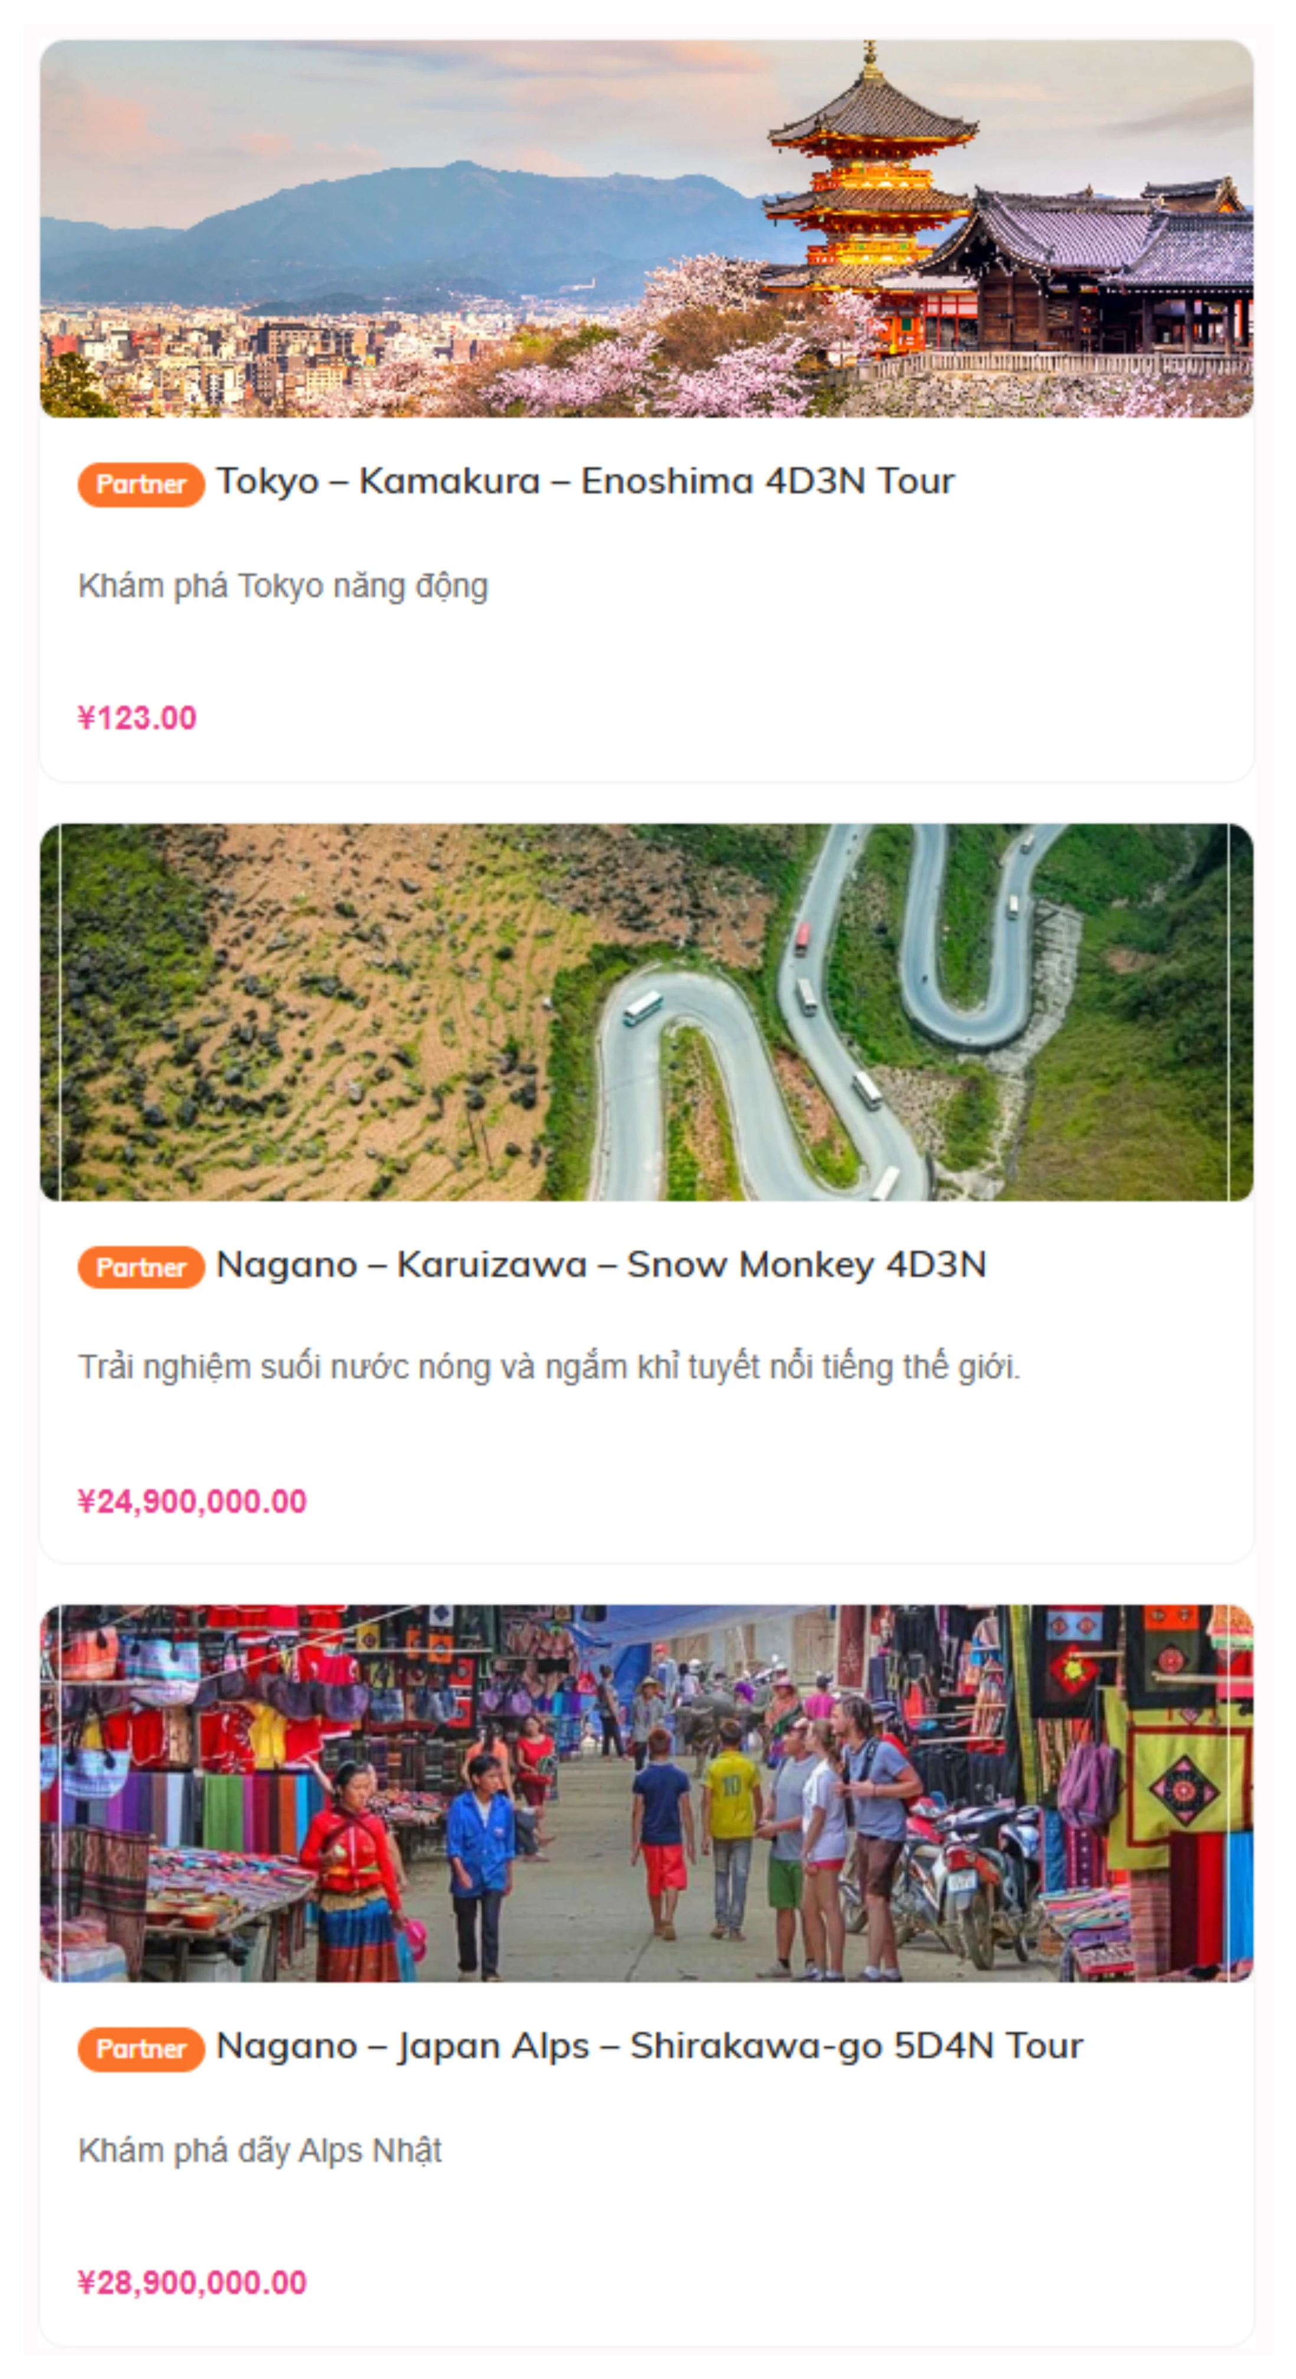Screen dimensions: 1296x2379
Task: Click the Partner badge on the Tokyo tour
Action: click(141, 484)
